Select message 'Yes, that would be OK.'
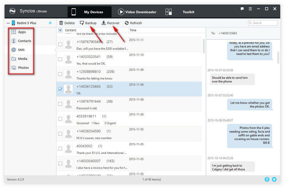 click(91, 64)
